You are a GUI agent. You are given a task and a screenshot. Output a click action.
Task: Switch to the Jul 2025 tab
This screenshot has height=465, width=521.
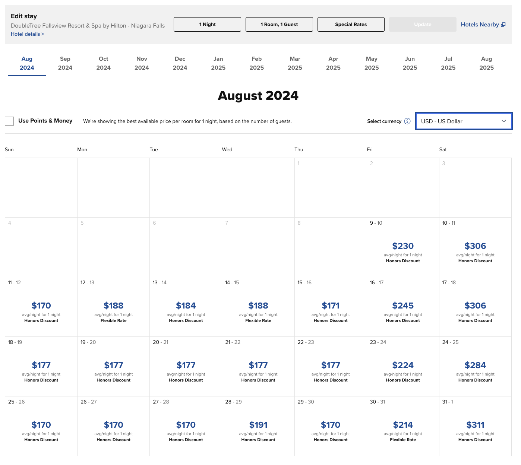pyautogui.click(x=448, y=63)
